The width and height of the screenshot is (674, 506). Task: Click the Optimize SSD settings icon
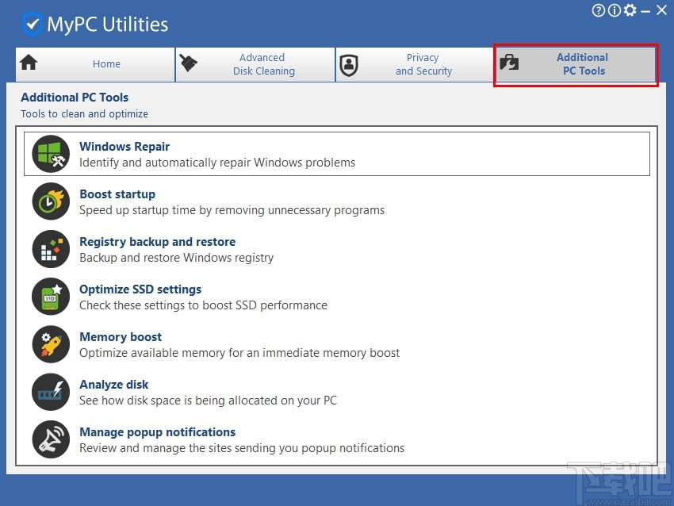click(50, 297)
